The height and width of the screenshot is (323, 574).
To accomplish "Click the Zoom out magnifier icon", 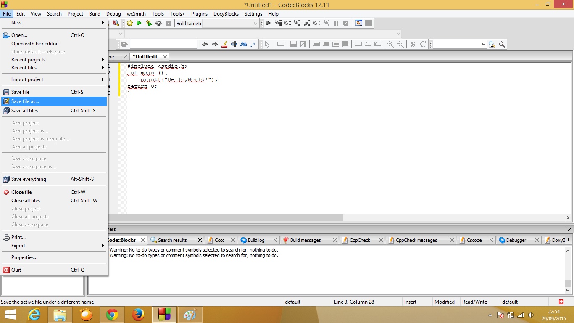I will pos(400,44).
